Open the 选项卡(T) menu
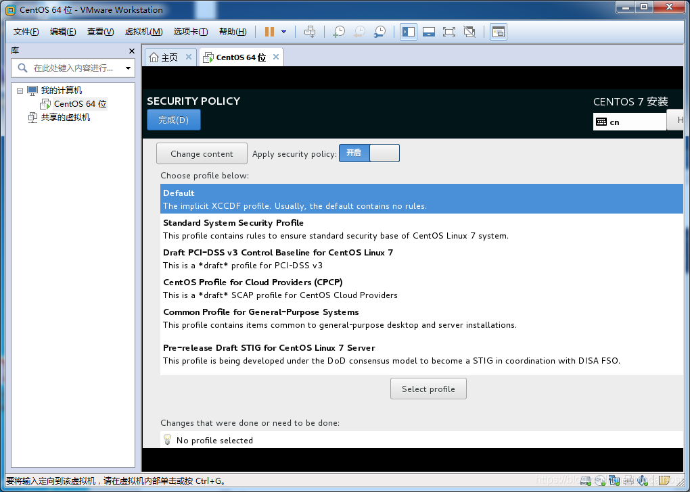This screenshot has width=690, height=492. click(x=191, y=32)
